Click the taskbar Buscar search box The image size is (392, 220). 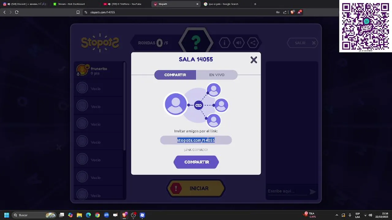point(34,215)
